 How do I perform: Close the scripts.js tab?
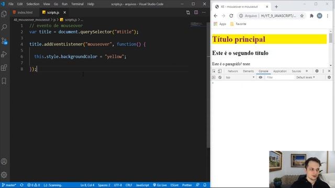coord(64,13)
